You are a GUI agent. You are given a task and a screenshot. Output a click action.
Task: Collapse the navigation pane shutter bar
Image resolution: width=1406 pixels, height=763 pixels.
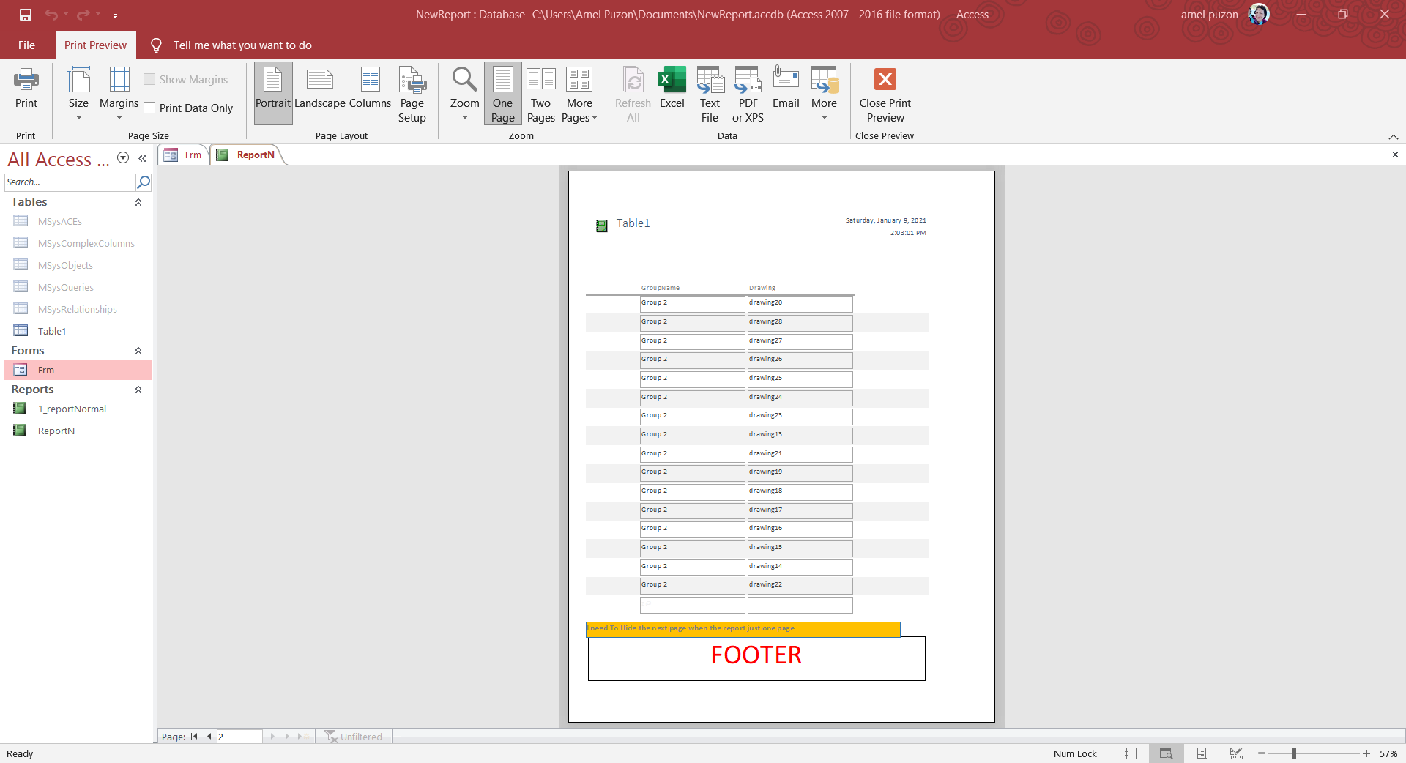(142, 158)
